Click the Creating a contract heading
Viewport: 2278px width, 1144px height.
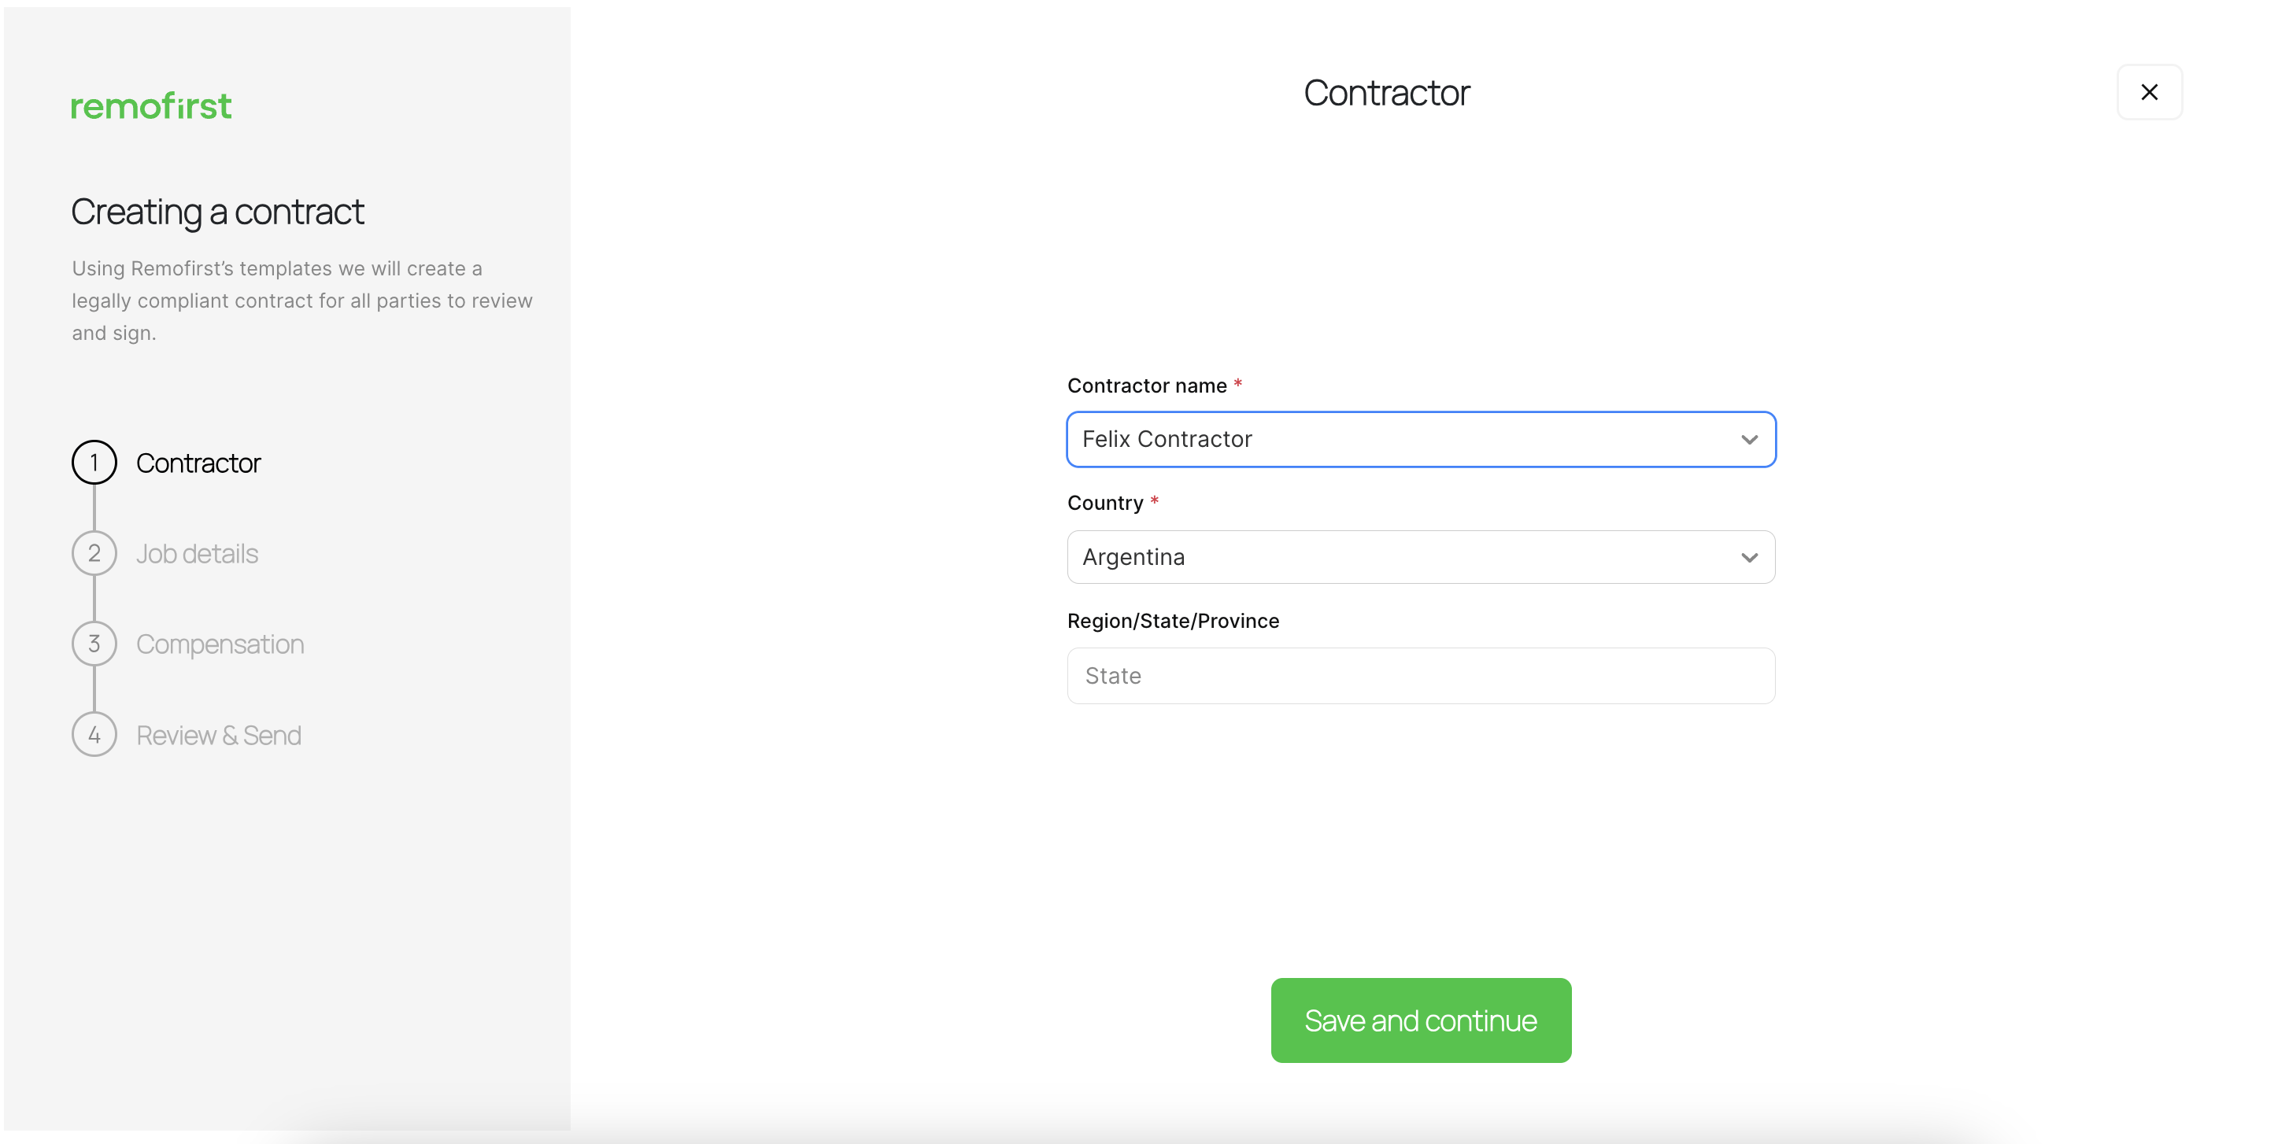point(217,212)
